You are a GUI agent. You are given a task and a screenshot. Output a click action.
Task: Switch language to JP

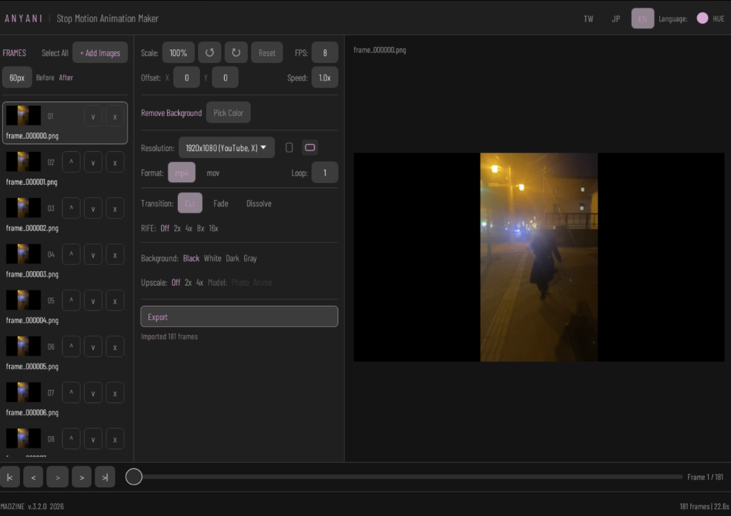coord(616,19)
